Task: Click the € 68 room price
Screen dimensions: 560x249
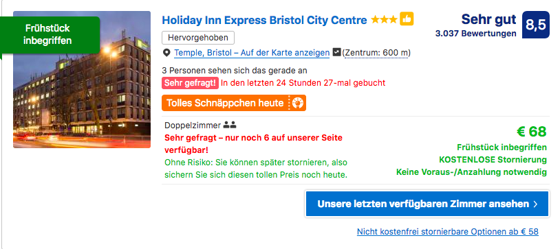Action: (x=531, y=132)
